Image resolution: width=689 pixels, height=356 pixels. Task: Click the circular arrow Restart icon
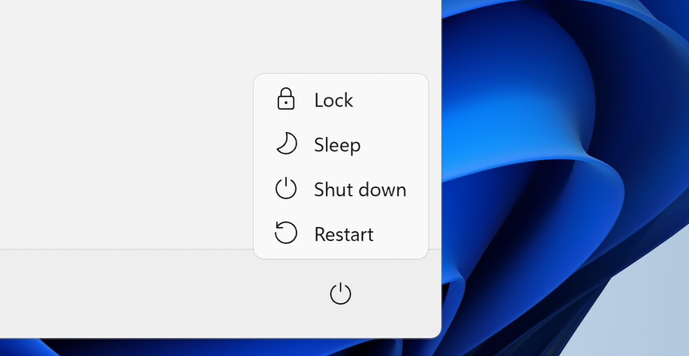pyautogui.click(x=286, y=234)
